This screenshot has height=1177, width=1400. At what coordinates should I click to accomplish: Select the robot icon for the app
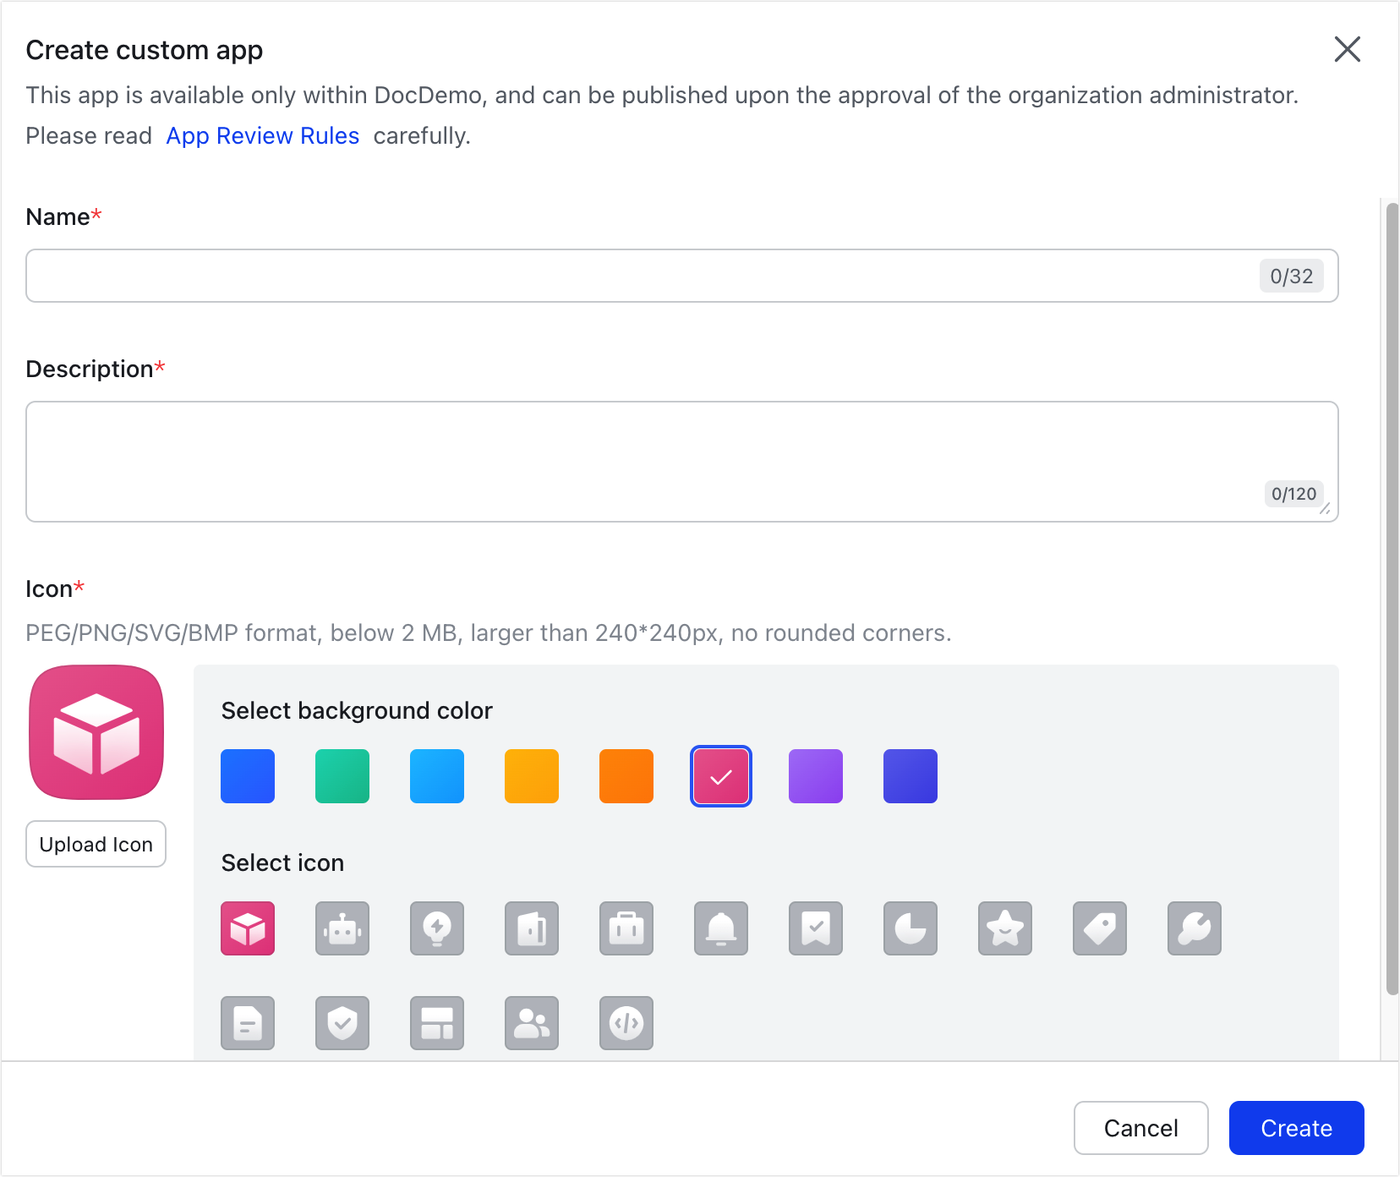(342, 928)
